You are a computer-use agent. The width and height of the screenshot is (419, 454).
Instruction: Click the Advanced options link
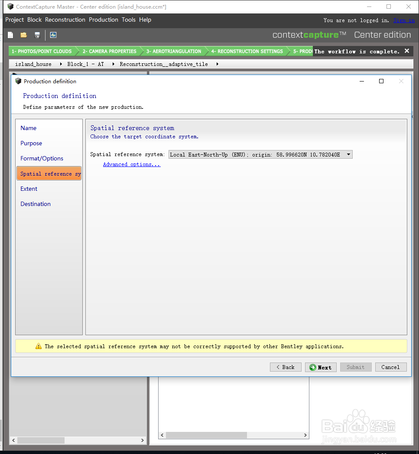tap(132, 164)
